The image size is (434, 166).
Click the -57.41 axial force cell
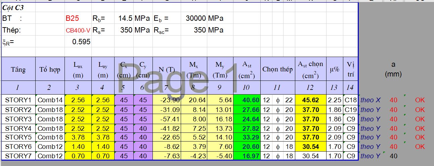[167, 119]
